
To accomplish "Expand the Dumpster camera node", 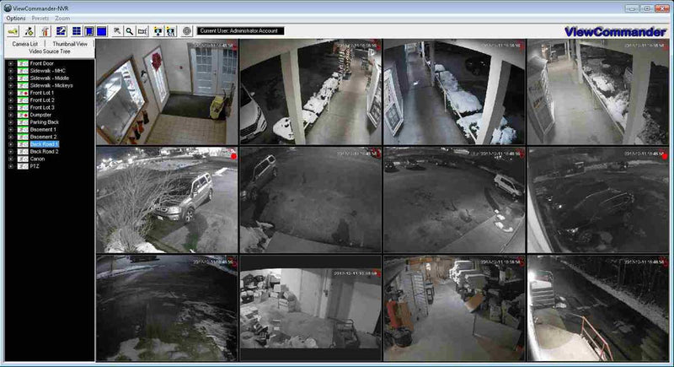I will (10, 115).
